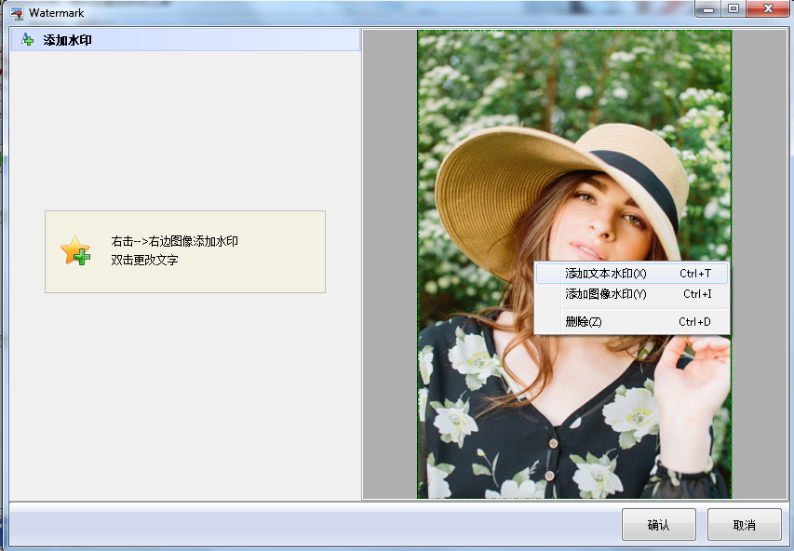Image resolution: width=794 pixels, height=551 pixels.
Task: Choose 添加图像水印 from the context menu
Action: click(x=632, y=294)
